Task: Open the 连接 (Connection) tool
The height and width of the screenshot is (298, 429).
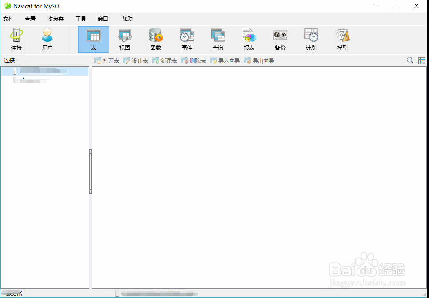Action: (x=16, y=40)
